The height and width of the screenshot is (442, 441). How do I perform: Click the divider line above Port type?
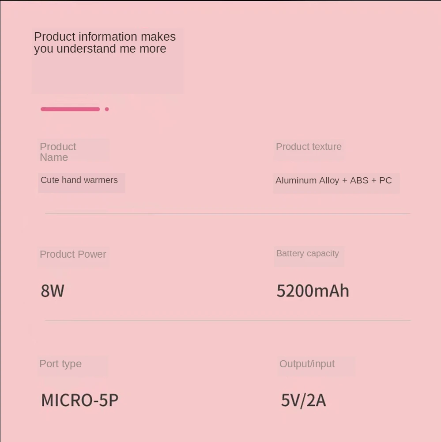click(227, 320)
